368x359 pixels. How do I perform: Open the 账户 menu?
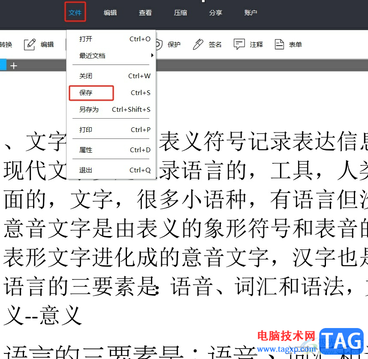click(250, 12)
